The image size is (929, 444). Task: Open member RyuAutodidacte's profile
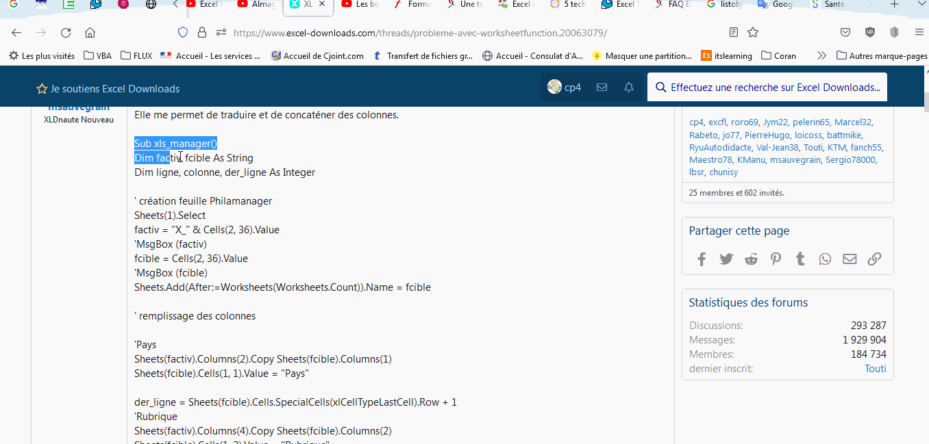tap(720, 147)
